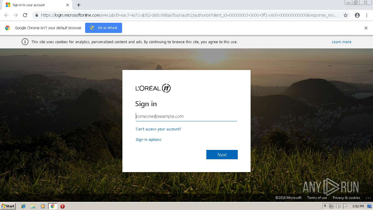Open 'Sign-in options' link

click(149, 139)
